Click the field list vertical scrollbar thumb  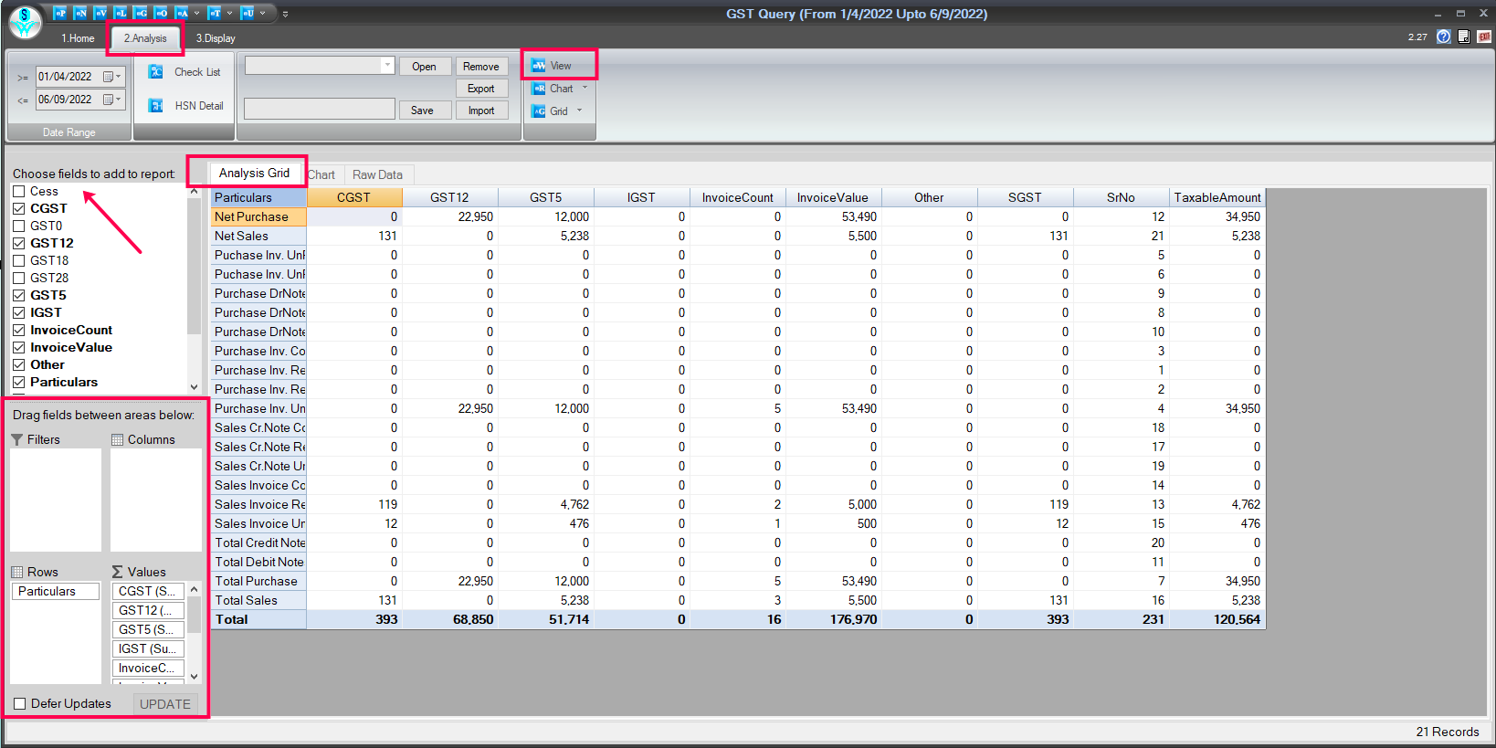[x=194, y=266]
